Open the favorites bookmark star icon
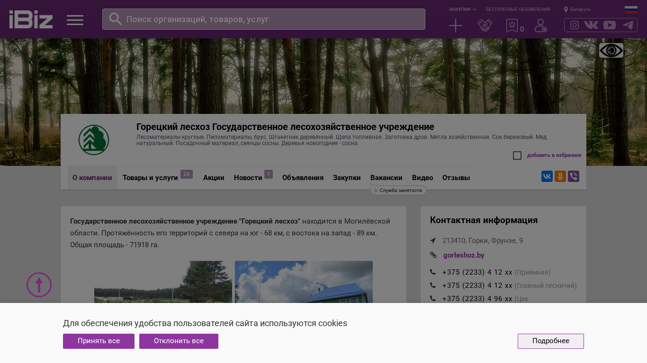 coord(512,26)
